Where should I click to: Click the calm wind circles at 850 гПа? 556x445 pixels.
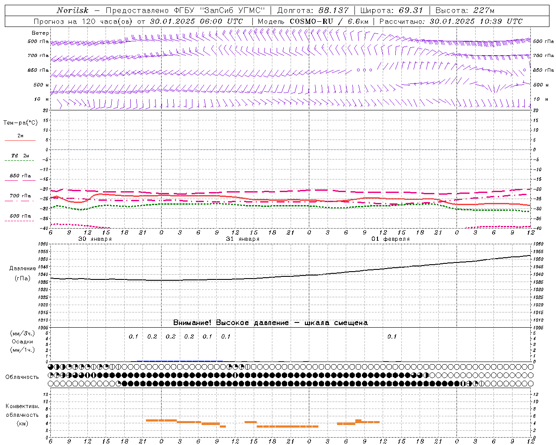[364, 70]
